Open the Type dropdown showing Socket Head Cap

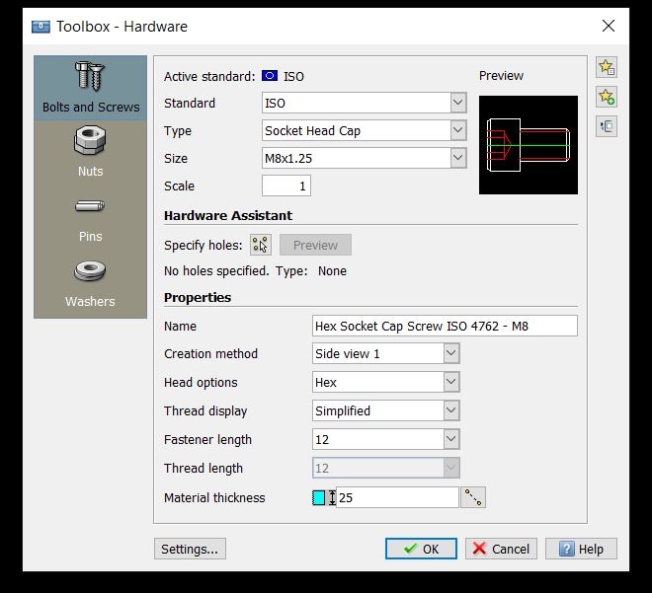point(365,130)
